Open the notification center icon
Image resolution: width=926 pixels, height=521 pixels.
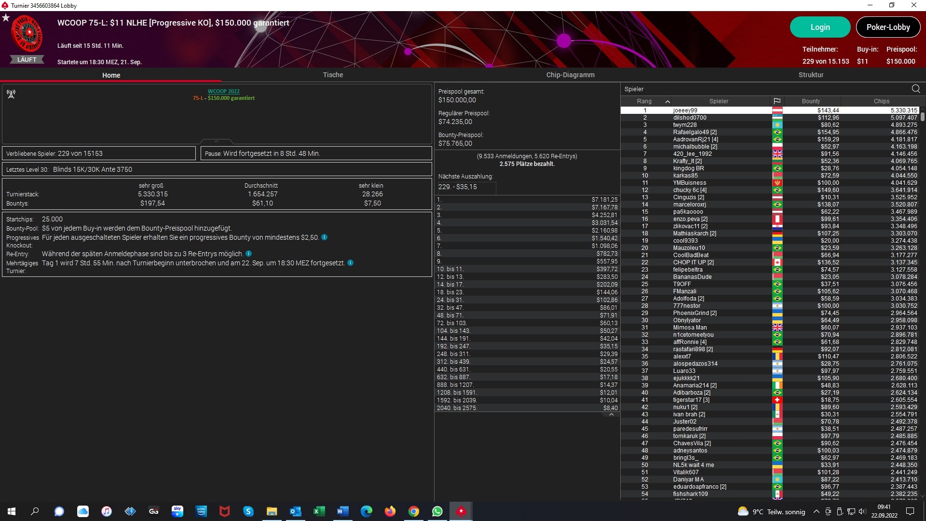[910, 511]
